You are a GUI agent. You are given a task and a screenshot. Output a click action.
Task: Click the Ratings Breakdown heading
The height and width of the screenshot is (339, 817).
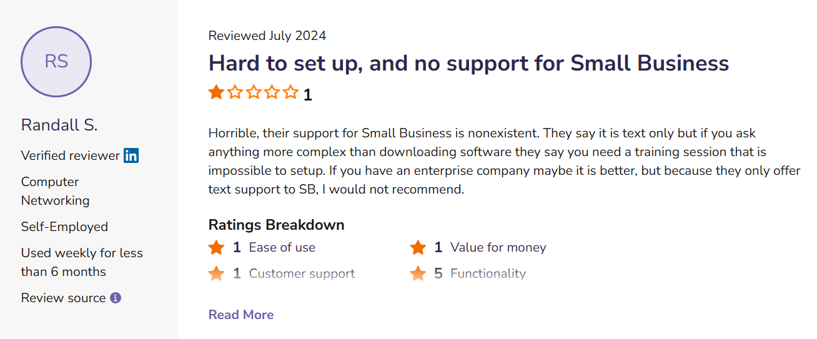(x=276, y=225)
